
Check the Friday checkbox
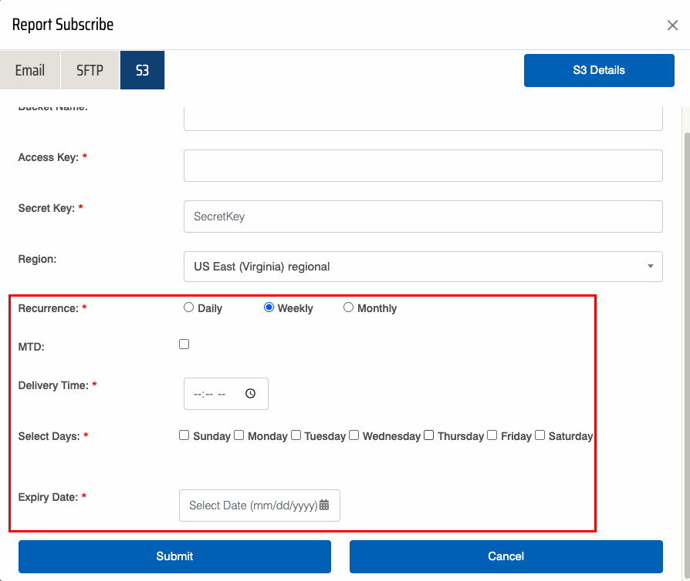coord(492,435)
